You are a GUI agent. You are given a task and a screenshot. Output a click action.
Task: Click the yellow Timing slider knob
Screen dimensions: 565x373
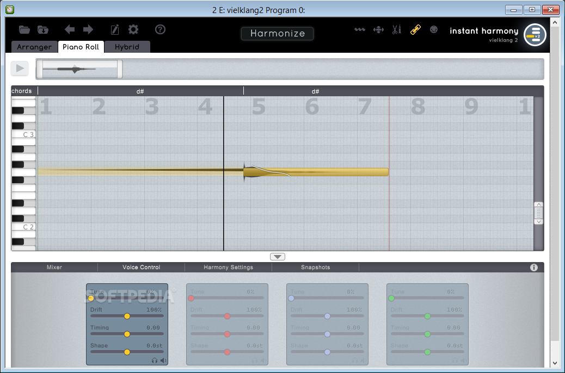[127, 334]
